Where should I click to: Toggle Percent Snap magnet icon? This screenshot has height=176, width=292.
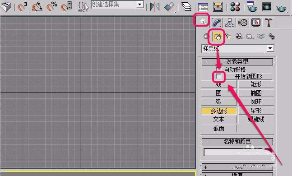click(x=51, y=6)
